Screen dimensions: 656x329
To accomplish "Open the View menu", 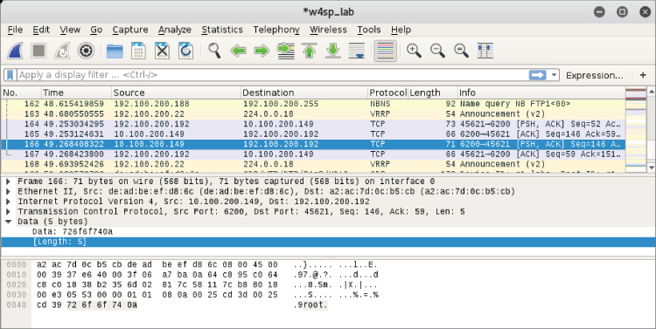I will pos(70,30).
